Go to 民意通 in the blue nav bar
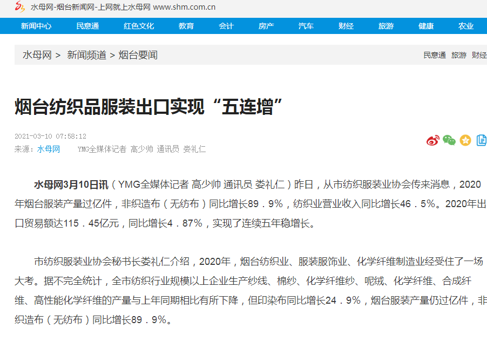The width and height of the screenshot is (487, 342). pos(87,26)
